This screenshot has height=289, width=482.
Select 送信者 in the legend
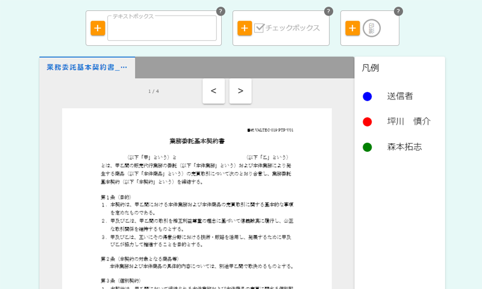click(400, 96)
